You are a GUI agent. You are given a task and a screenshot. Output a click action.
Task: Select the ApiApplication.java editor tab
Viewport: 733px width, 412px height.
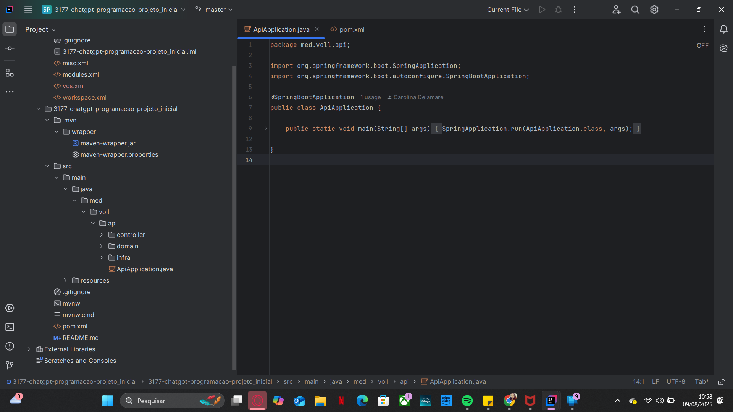coord(281,29)
